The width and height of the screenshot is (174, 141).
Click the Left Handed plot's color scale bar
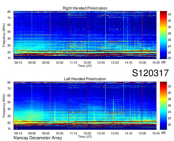163,106
